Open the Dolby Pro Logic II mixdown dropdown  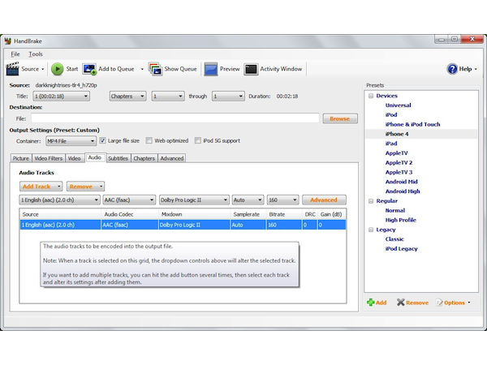pos(194,200)
